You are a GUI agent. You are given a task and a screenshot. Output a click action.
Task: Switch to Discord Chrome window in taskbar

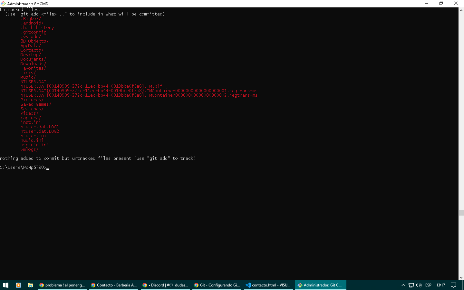pos(165,285)
